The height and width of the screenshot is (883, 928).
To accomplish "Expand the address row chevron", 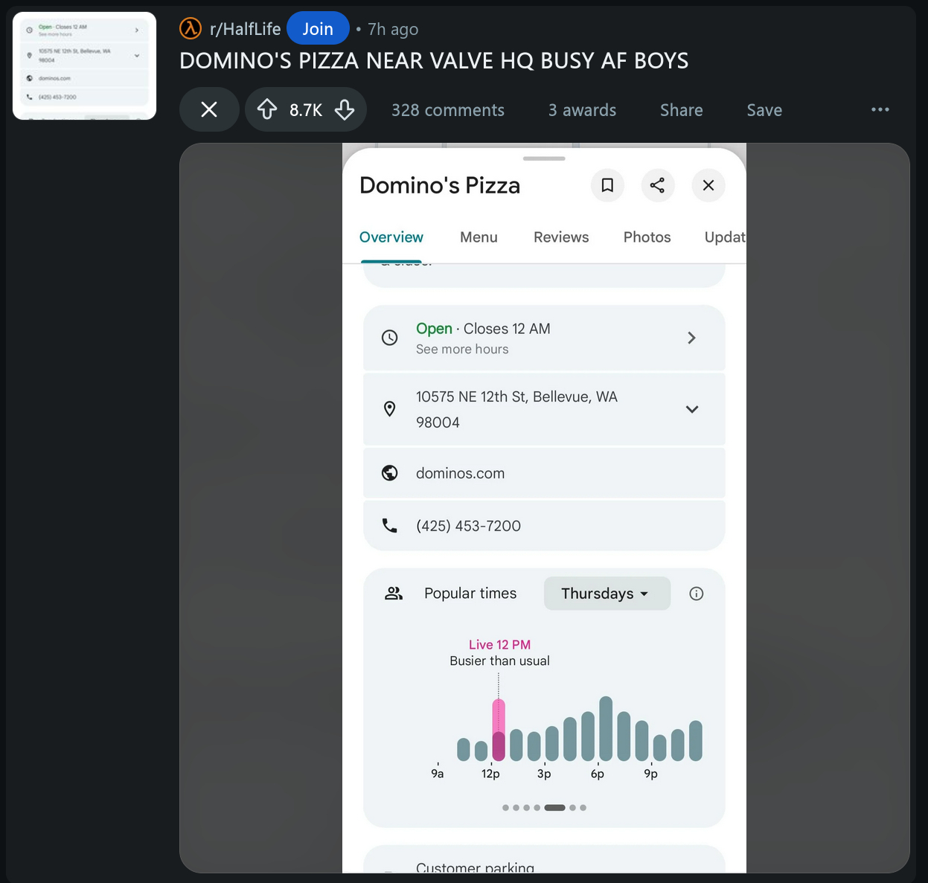I will pos(691,409).
